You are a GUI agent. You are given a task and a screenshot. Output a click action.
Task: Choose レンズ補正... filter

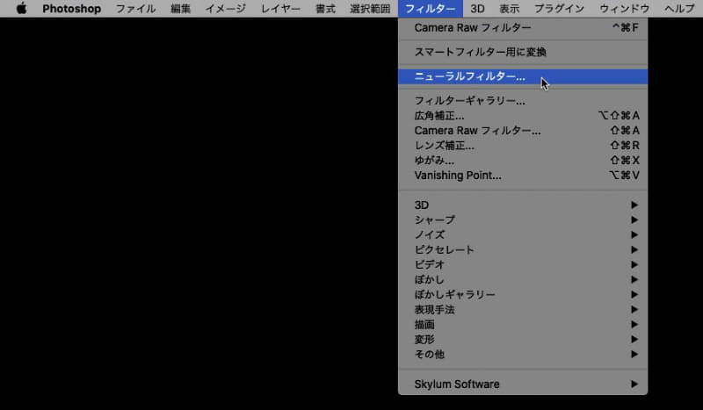click(x=523, y=146)
